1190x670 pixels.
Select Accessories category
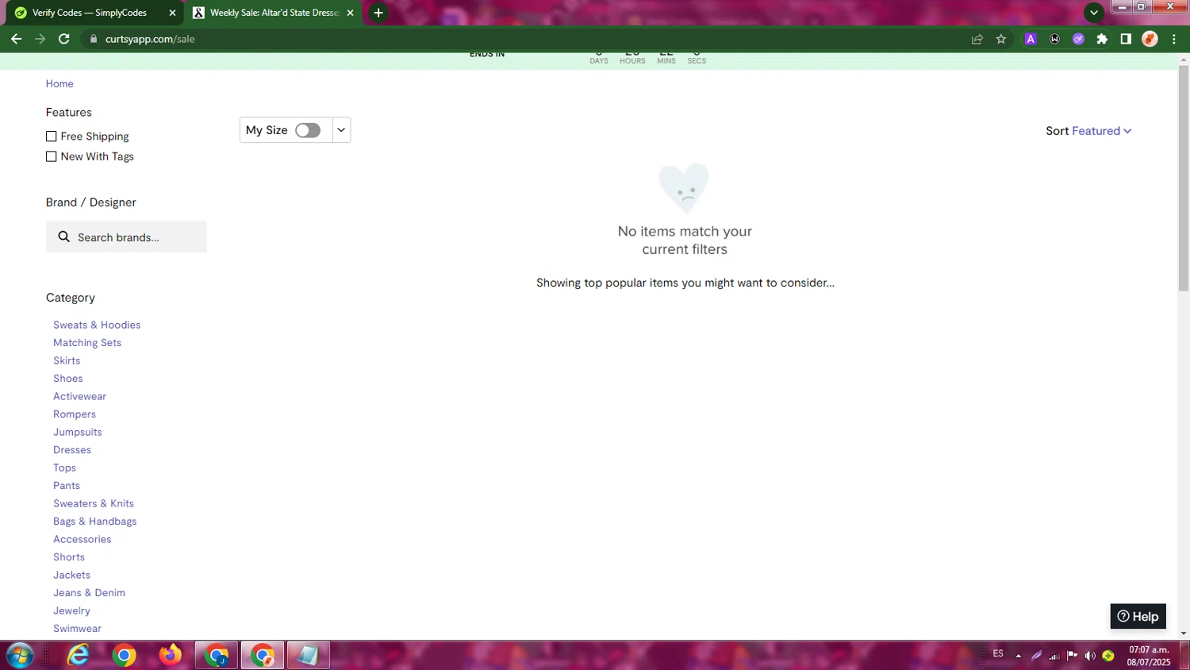click(x=83, y=539)
